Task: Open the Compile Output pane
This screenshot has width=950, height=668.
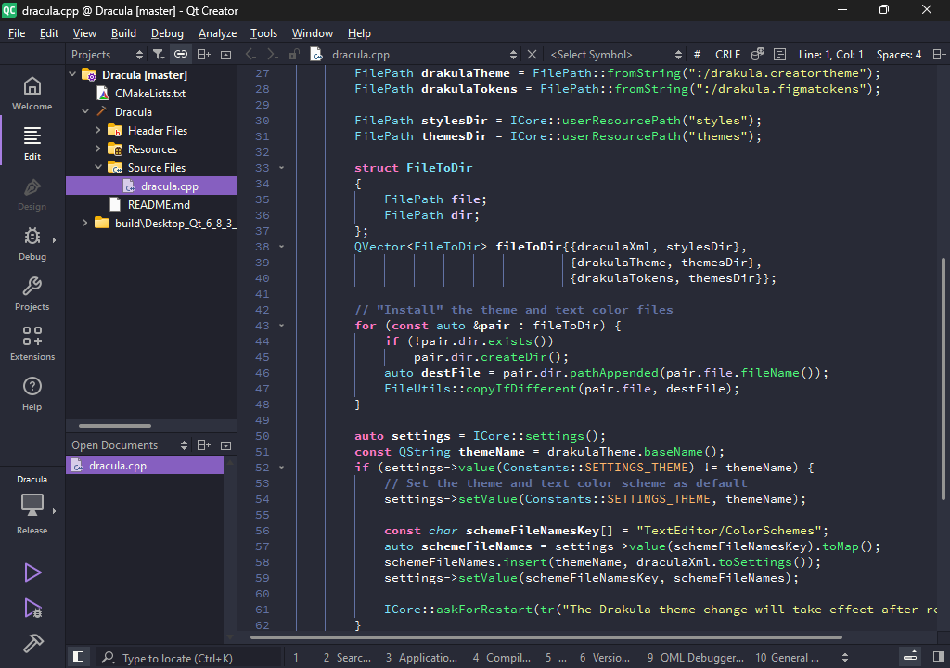Action: 501,658
